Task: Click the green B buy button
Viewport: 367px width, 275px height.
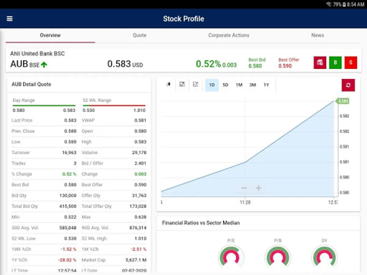Action: coord(335,63)
